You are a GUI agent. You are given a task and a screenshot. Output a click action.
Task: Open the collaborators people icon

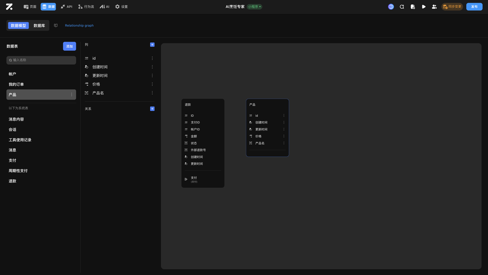pos(434,6)
